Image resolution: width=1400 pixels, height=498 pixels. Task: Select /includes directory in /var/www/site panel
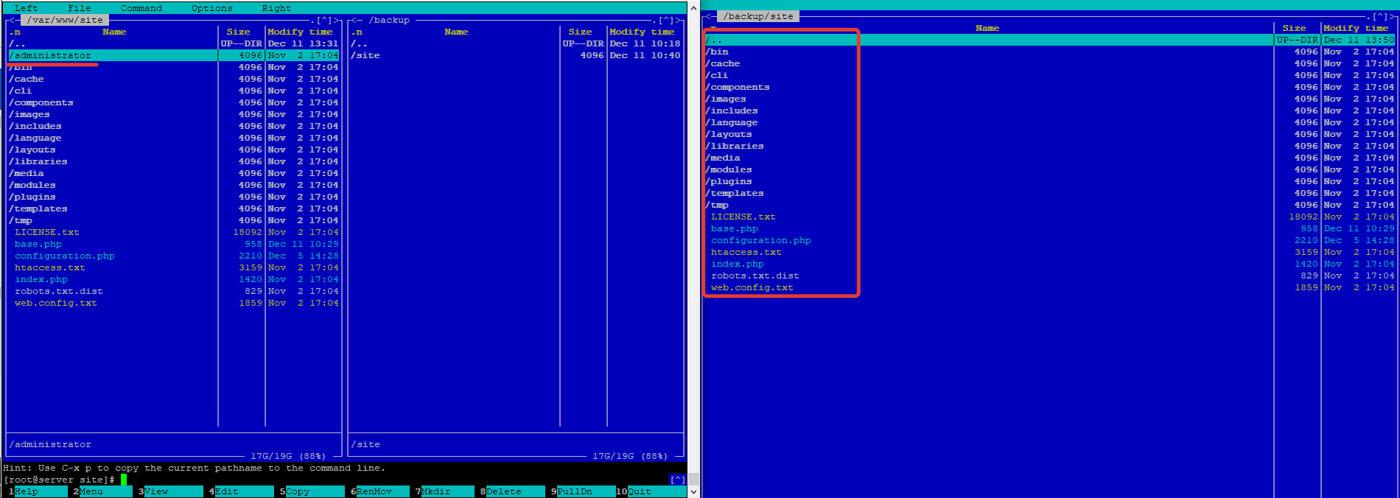pyautogui.click(x=173, y=126)
